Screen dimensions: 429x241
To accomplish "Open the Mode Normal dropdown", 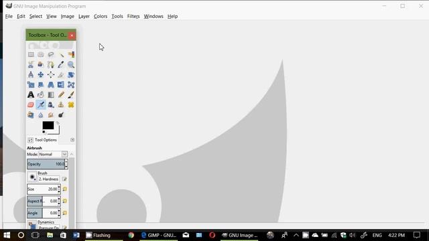I will click(x=53, y=155).
